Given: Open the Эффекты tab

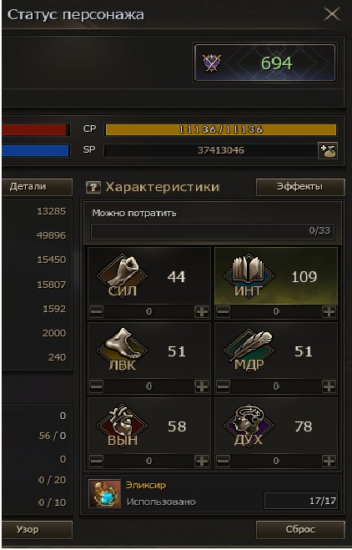Looking at the screenshot, I should click(300, 187).
